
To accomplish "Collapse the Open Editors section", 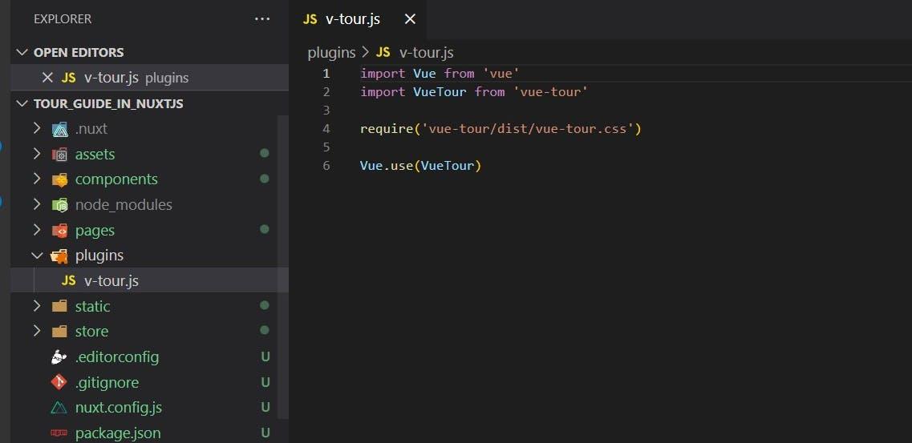I will click(22, 52).
